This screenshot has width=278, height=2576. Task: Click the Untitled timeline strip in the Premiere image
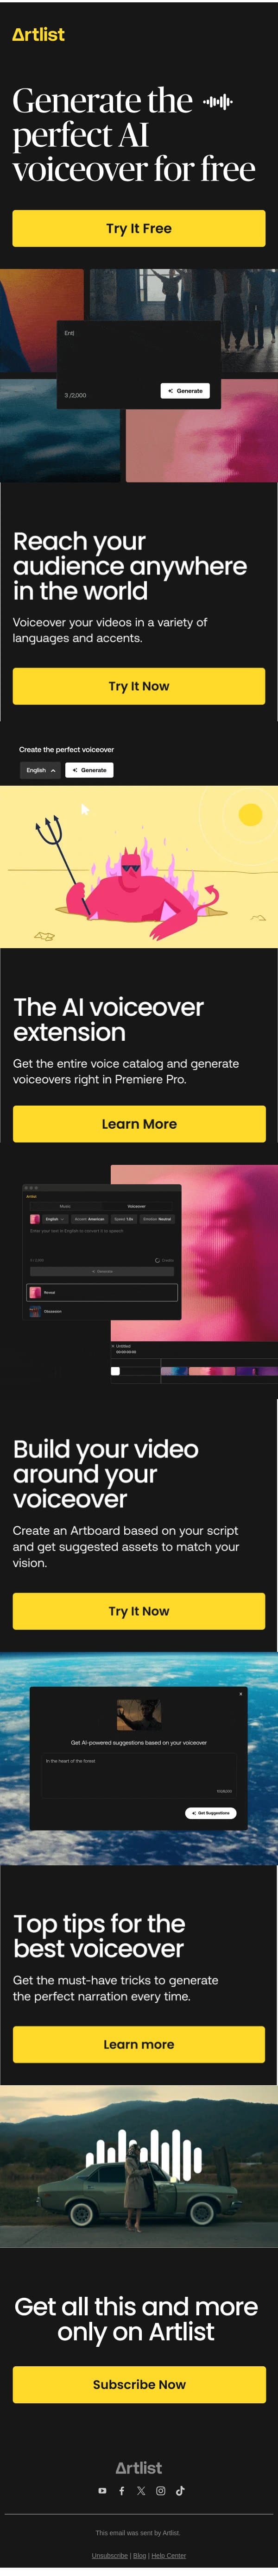[x=194, y=1362]
